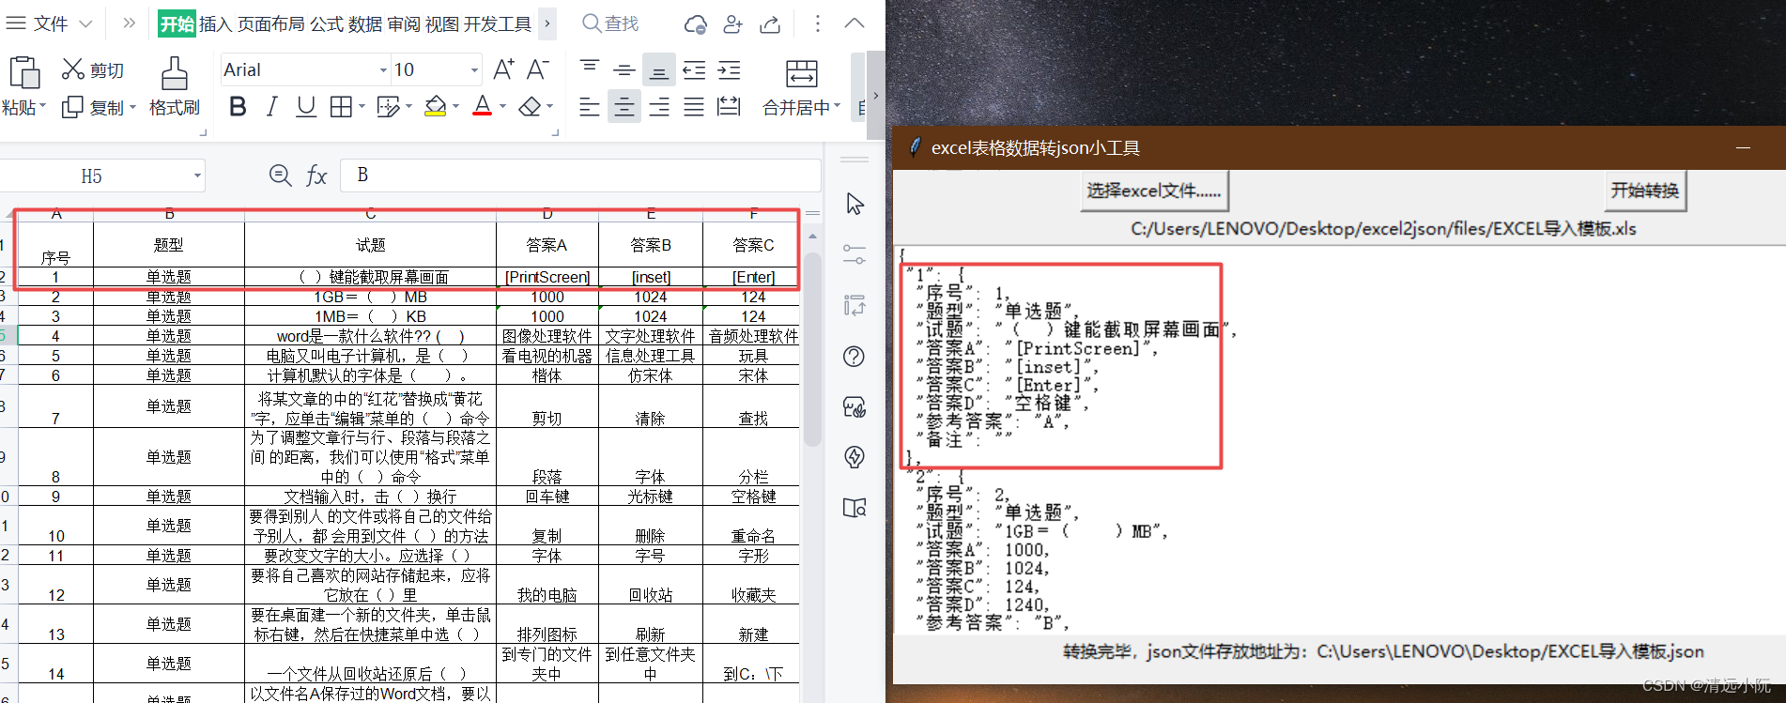Click decrease indent icon
Screen dimensions: 1786x703
694,69
